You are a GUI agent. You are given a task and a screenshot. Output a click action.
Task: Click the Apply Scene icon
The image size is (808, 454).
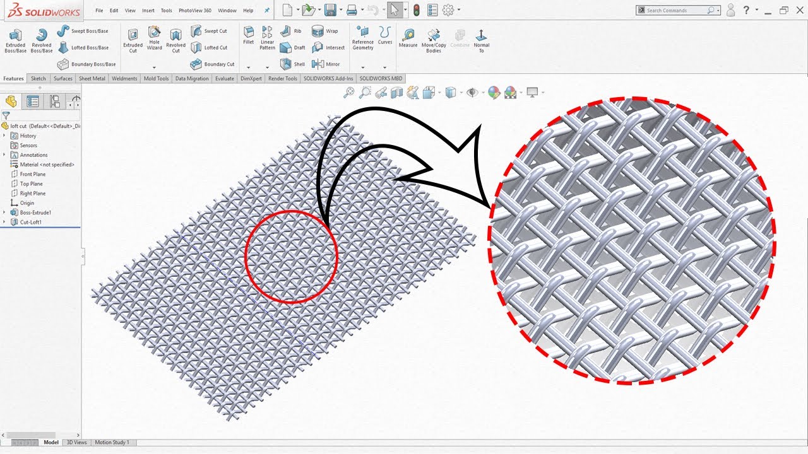(x=510, y=93)
